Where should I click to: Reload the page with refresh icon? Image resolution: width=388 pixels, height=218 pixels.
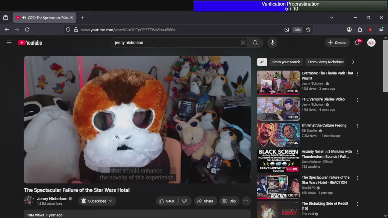[27, 29]
